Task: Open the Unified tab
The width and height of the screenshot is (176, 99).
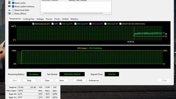Action: pos(65,19)
